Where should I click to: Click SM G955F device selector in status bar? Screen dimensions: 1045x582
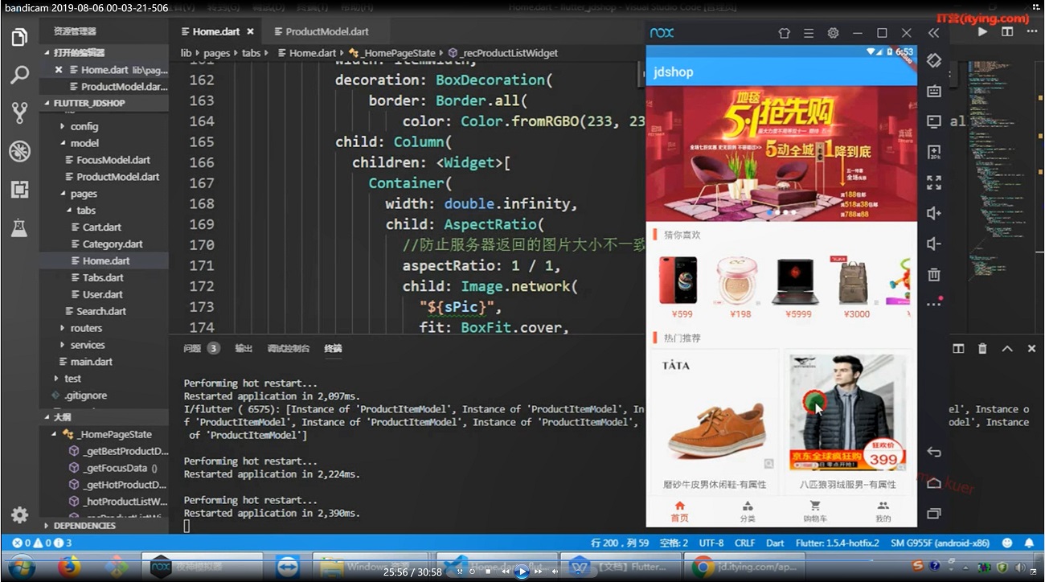tap(940, 543)
